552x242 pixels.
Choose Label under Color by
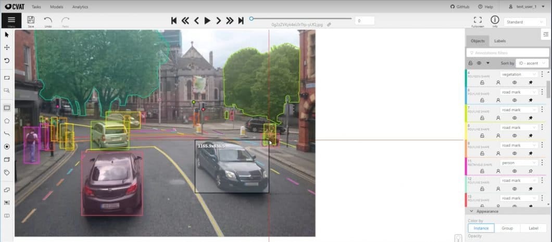[x=533, y=228]
